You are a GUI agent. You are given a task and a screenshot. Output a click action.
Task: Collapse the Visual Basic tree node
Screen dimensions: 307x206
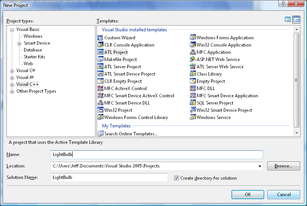pos(12,30)
